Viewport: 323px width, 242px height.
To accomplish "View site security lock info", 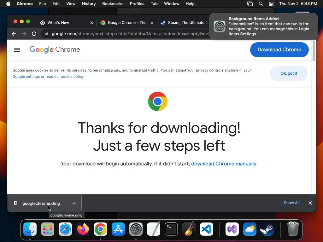I will (x=47, y=34).
